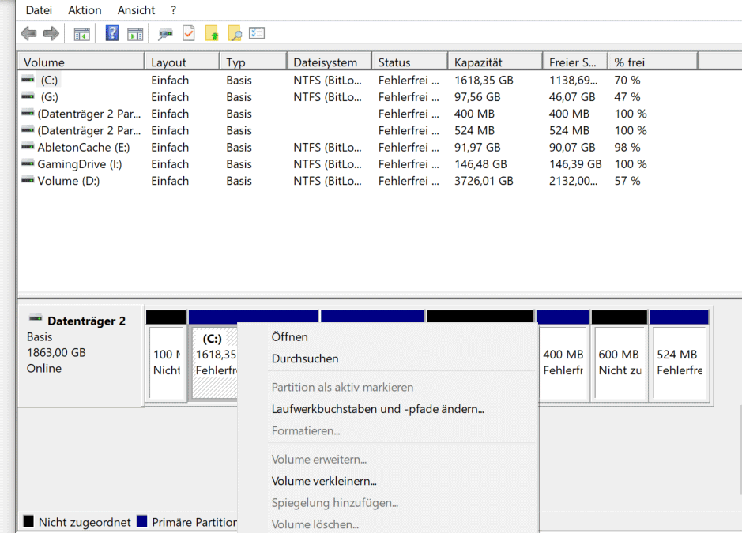Click the Forward navigation arrow
Screen dimensions: 742x533
[49, 32]
